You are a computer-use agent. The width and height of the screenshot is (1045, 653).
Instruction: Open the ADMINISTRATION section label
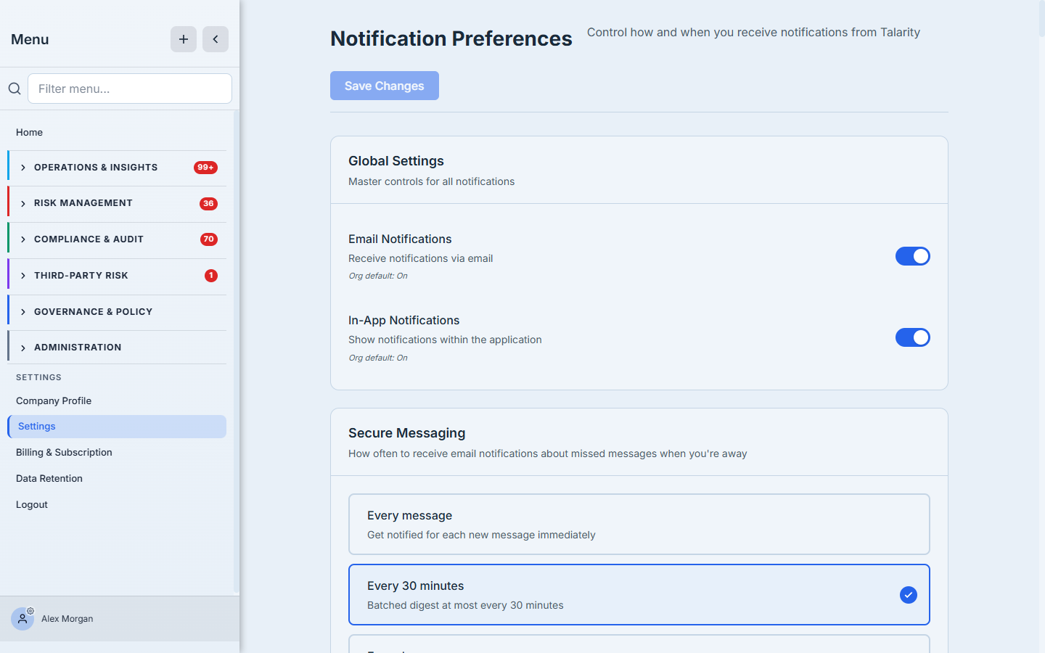(x=78, y=348)
